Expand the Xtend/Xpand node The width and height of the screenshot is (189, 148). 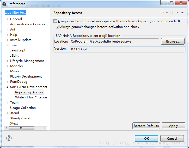tap(8, 118)
